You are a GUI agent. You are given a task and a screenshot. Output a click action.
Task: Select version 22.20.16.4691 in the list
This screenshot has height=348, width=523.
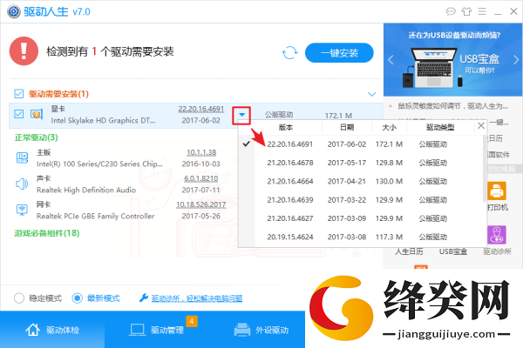click(x=361, y=144)
